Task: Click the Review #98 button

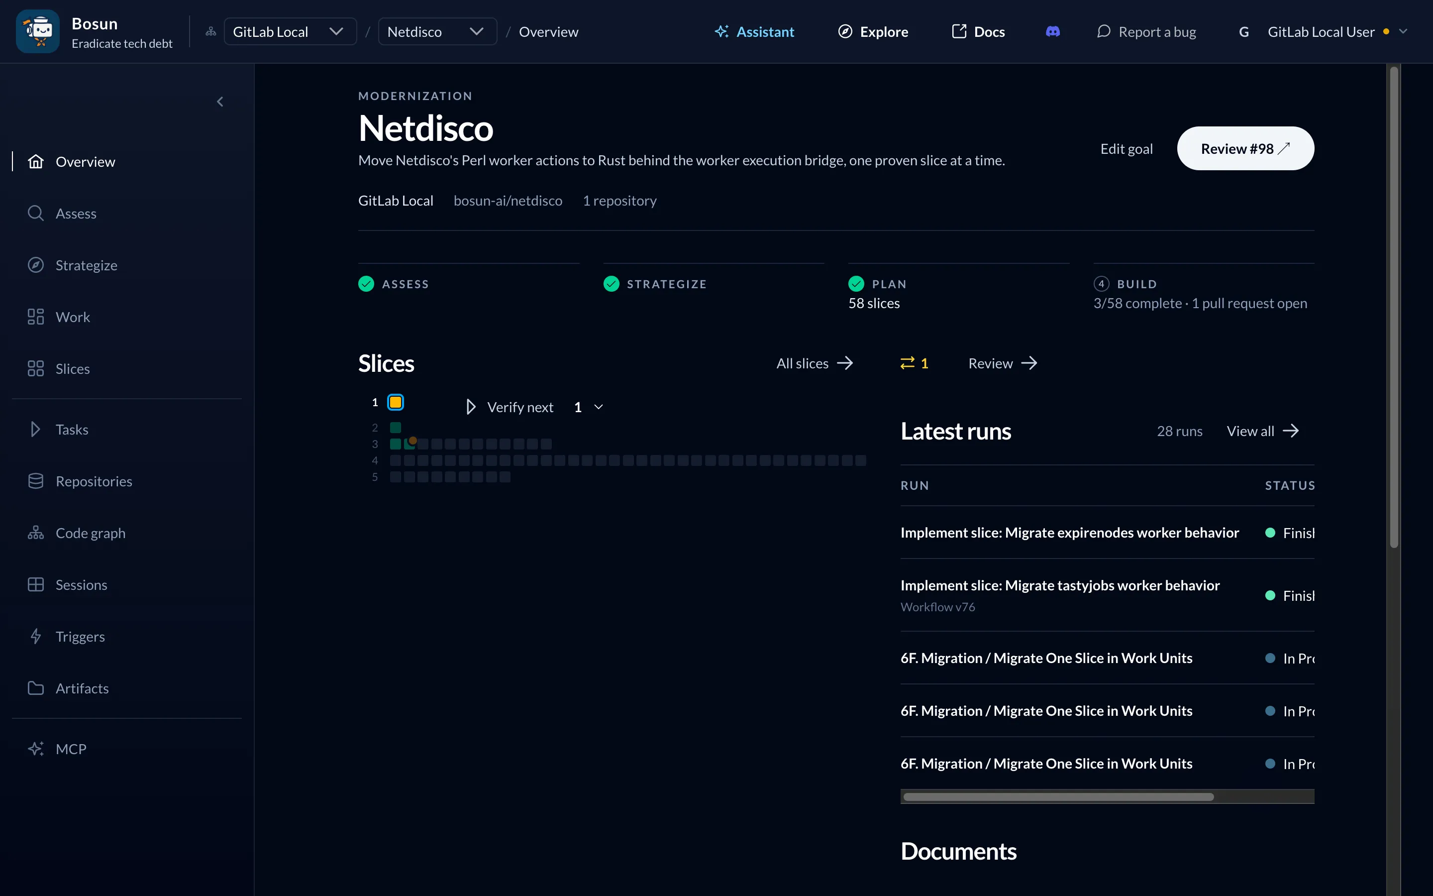Action: (x=1245, y=148)
